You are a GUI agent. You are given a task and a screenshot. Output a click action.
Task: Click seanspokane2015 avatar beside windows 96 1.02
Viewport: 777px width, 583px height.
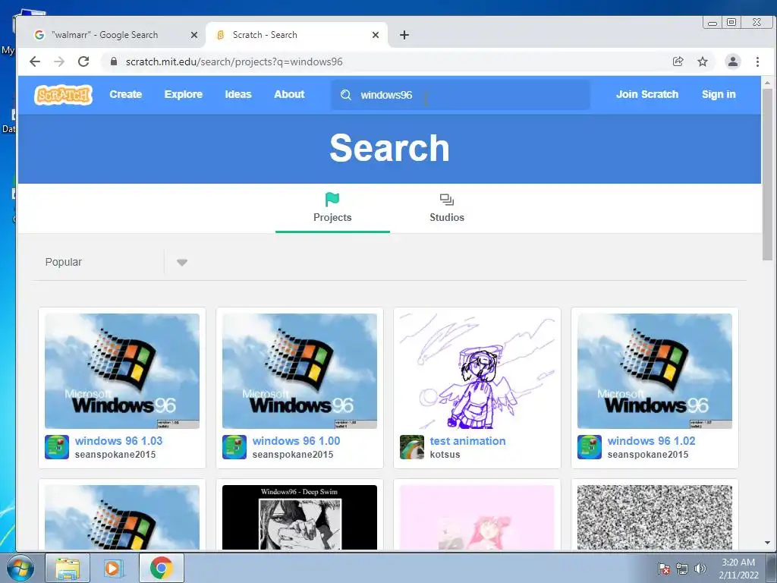[x=590, y=447]
